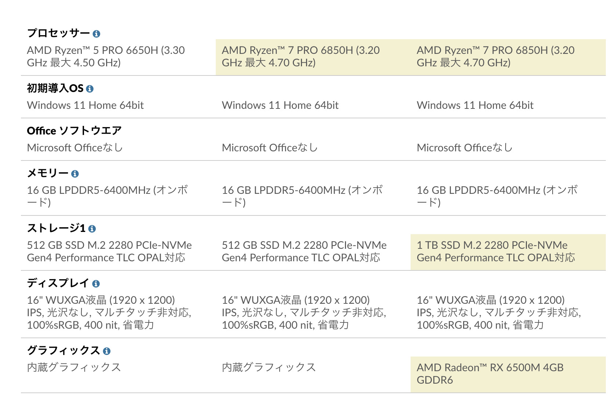Click last column Microsoft Officeなし
Screen dimensions: 615x395
point(465,148)
